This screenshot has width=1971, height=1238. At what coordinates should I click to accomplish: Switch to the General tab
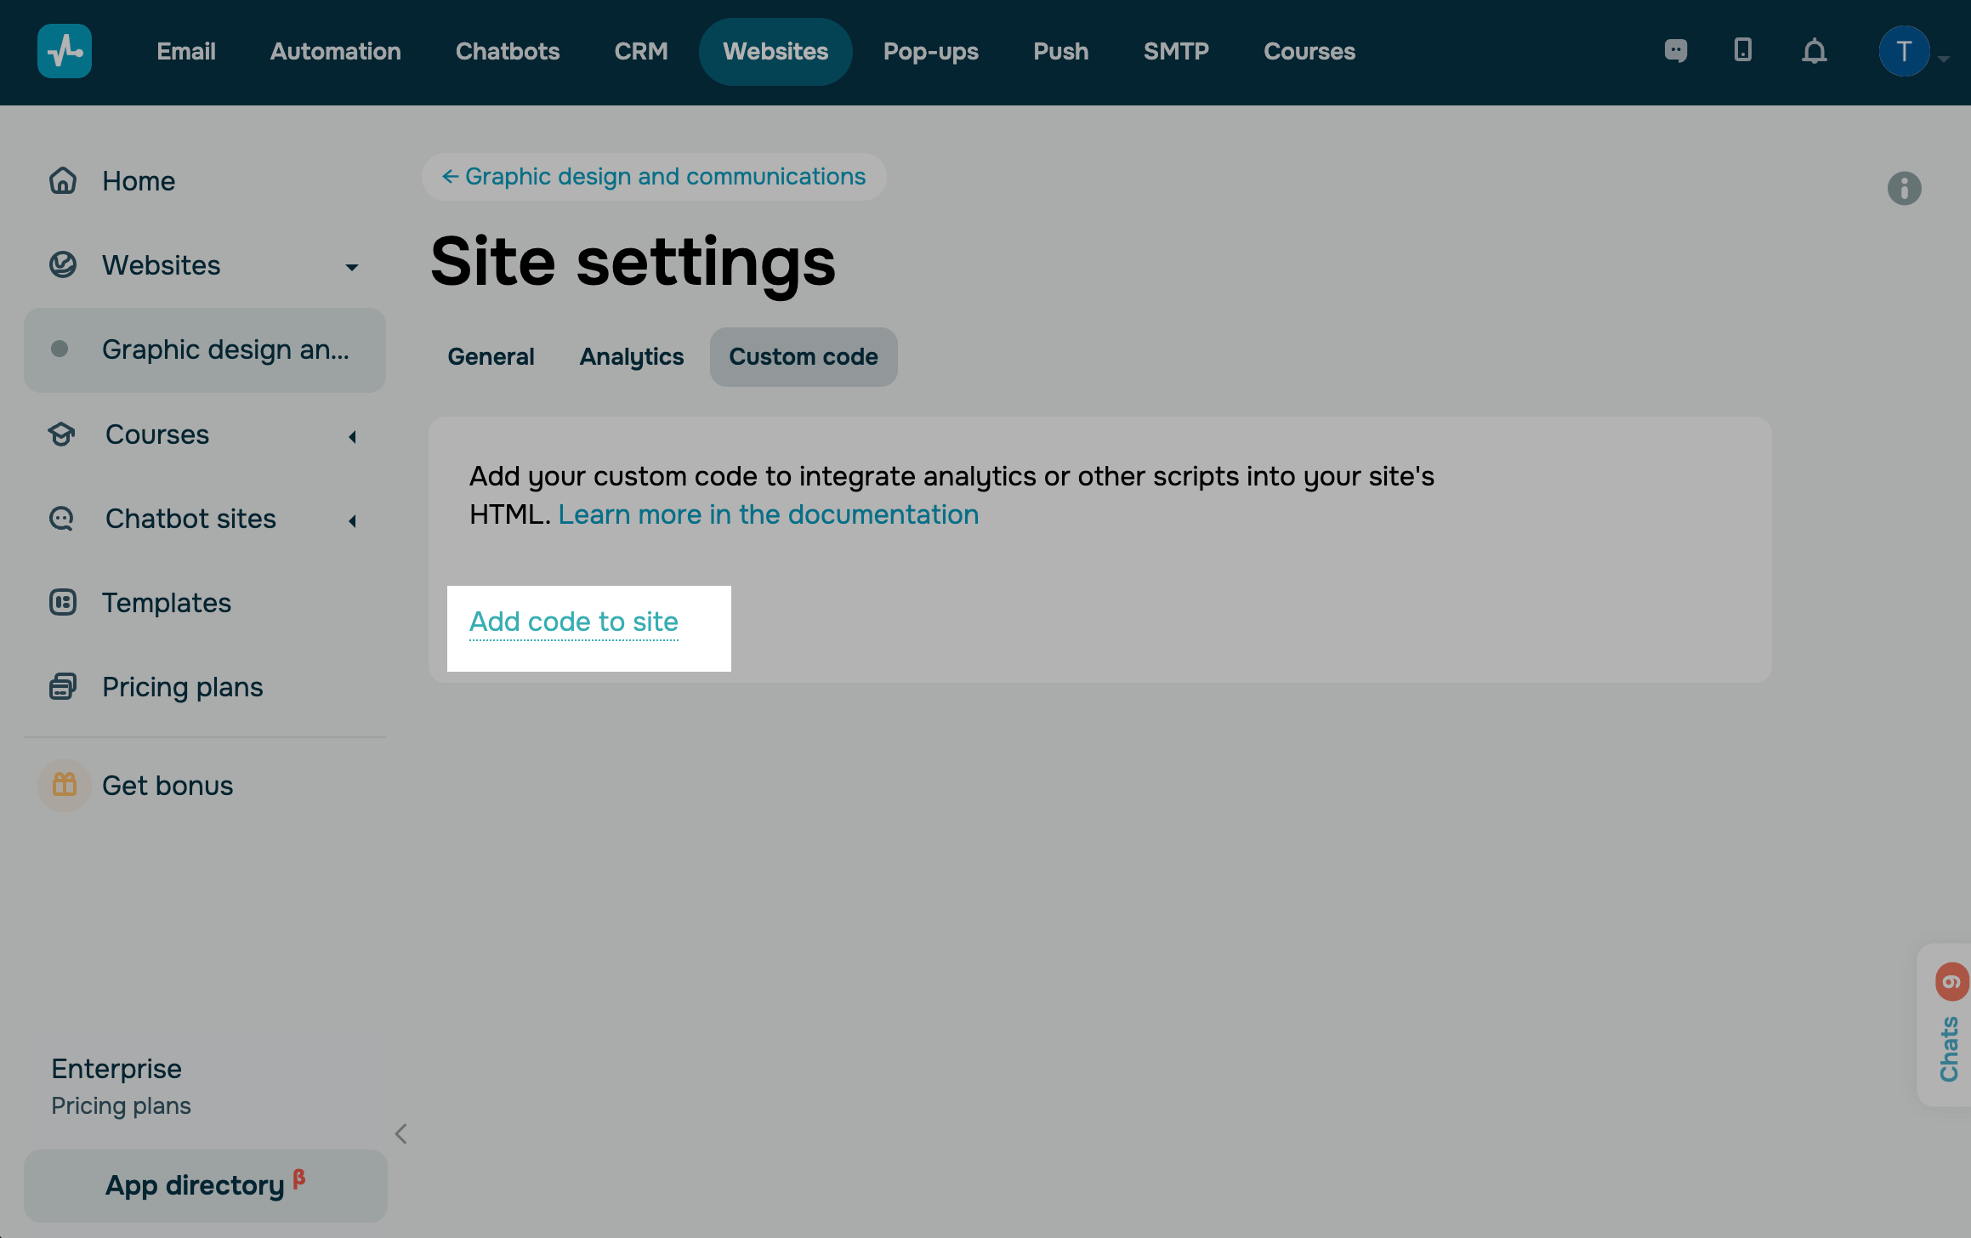point(491,357)
